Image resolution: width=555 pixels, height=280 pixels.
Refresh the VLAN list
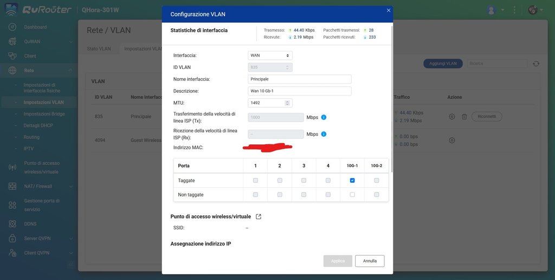536,64
